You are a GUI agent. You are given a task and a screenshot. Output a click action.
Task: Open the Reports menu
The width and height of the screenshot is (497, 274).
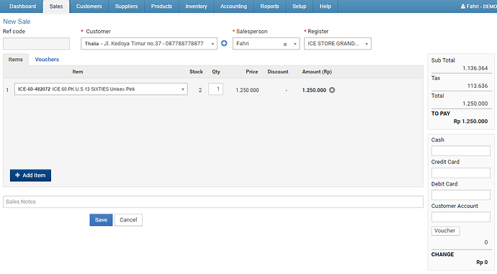[269, 6]
